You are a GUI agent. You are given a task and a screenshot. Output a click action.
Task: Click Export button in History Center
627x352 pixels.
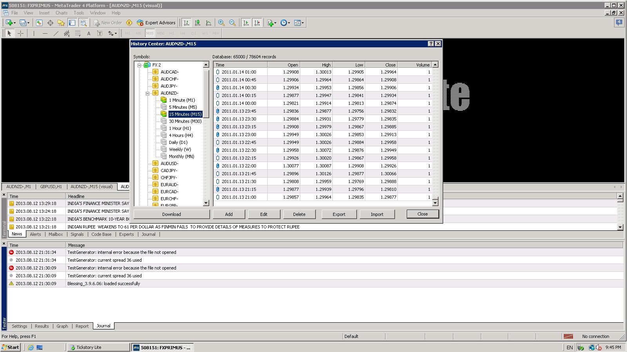(x=339, y=214)
